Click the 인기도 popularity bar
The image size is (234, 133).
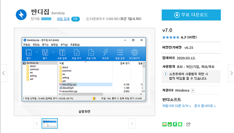46,19
